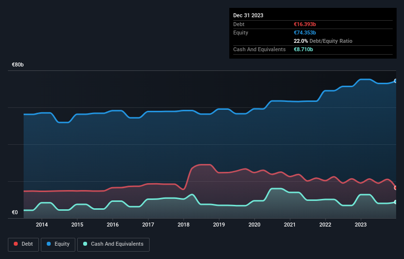Click the 2023 x-axis label
This screenshot has width=404, height=259.
(x=361, y=225)
